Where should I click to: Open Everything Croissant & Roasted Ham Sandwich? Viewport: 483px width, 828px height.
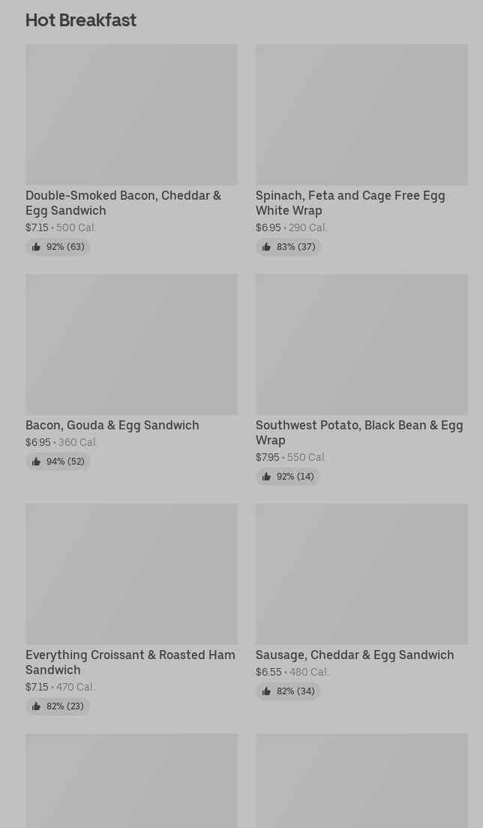(x=130, y=662)
